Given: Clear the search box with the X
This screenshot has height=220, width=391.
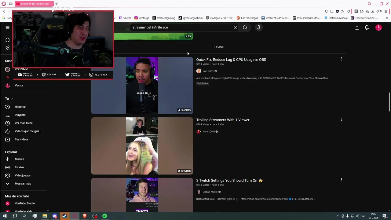Looking at the screenshot, I should pos(235,28).
